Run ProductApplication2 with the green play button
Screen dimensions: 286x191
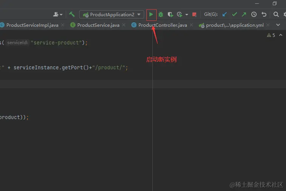click(x=151, y=15)
